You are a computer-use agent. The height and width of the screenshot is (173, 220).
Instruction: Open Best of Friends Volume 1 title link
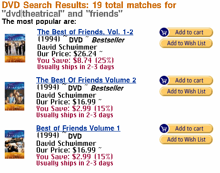tap(78, 128)
